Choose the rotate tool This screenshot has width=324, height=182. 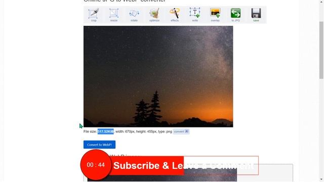click(134, 15)
